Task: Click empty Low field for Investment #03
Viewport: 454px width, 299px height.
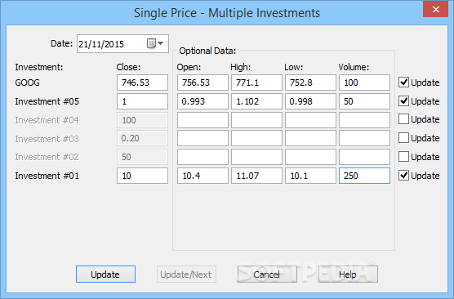Action: pos(310,138)
